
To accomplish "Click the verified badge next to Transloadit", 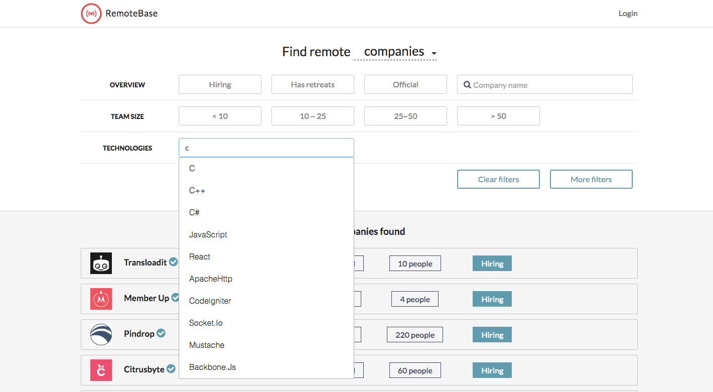I will click(x=173, y=262).
